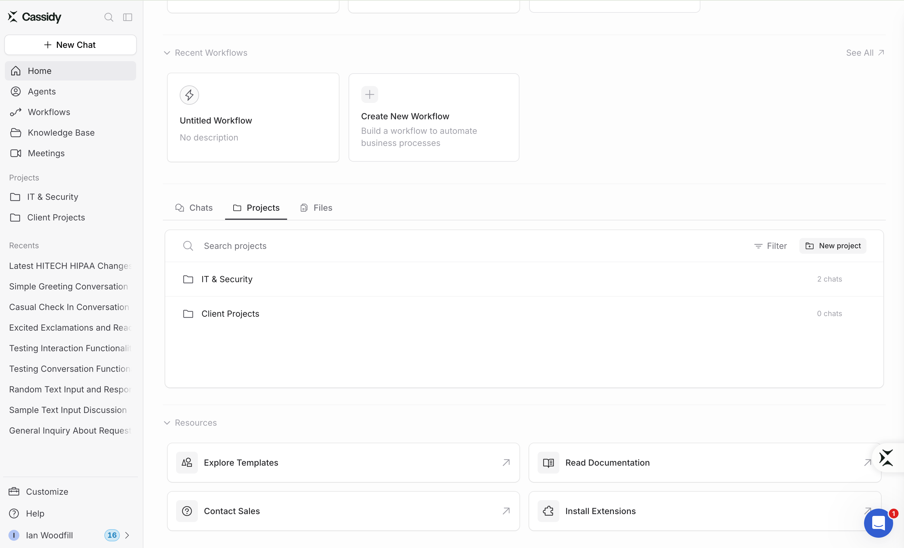
Task: Select the Projects tab
Action: tap(256, 208)
